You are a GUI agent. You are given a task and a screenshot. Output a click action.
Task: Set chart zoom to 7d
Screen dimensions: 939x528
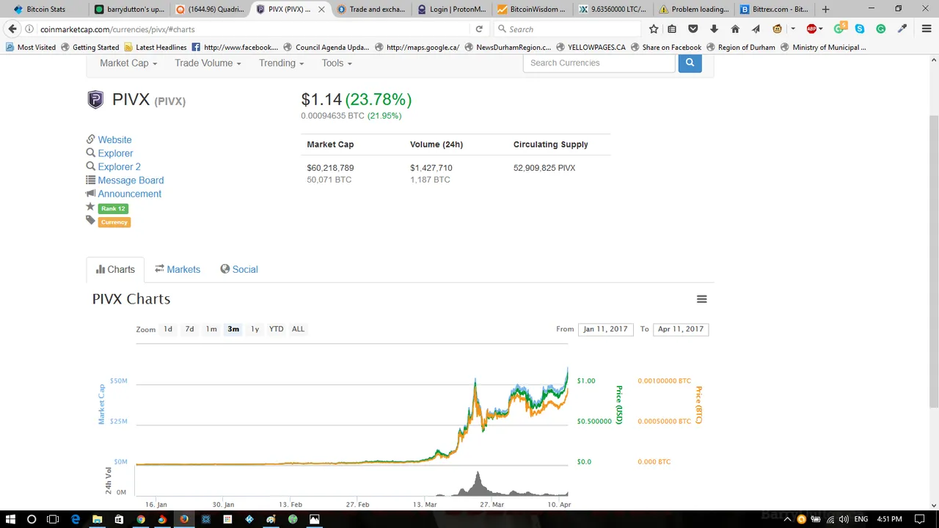click(x=189, y=329)
